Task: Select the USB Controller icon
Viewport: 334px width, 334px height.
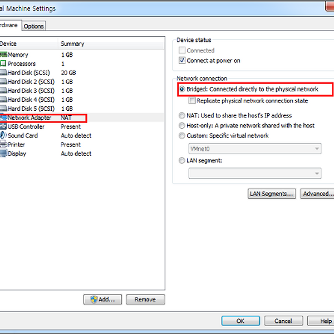Action: click(3, 127)
